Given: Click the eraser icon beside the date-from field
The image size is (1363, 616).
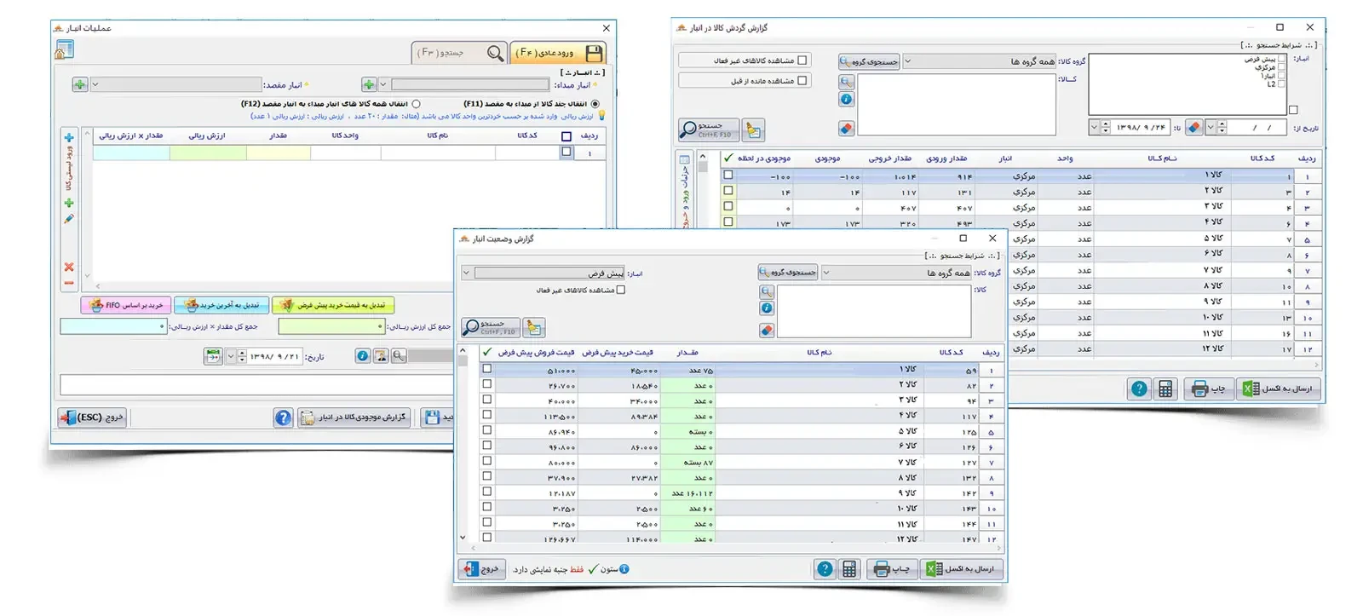Looking at the screenshot, I should (1194, 128).
